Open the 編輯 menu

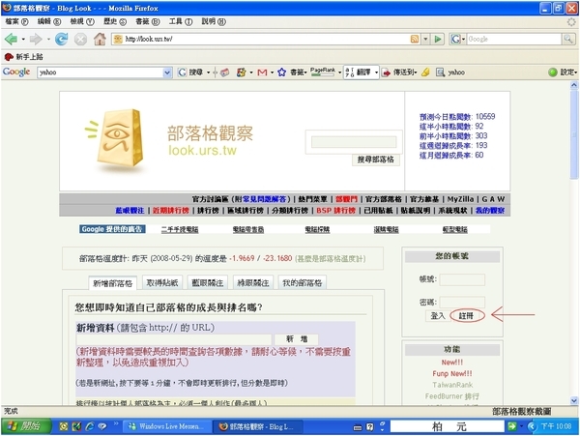coord(49,21)
